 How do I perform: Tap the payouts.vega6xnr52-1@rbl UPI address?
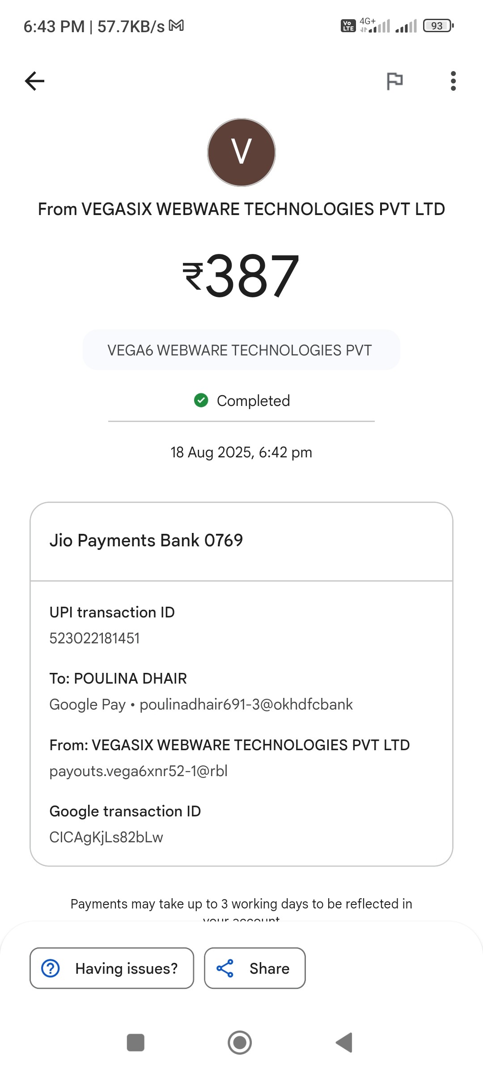coord(138,771)
